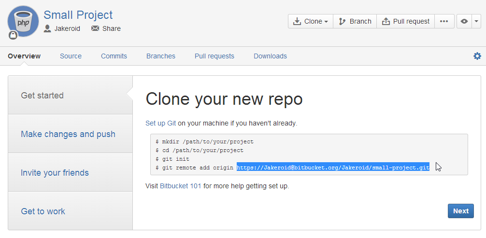Screen dimensions: 486x238
Task: Click the Clone your new repo heading
Action: coord(224,99)
